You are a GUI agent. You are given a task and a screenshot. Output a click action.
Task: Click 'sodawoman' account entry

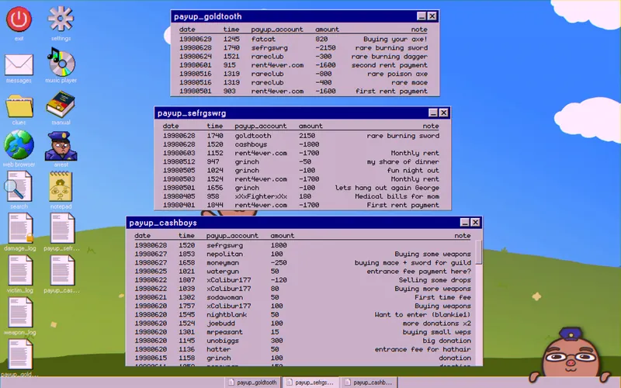[224, 298]
